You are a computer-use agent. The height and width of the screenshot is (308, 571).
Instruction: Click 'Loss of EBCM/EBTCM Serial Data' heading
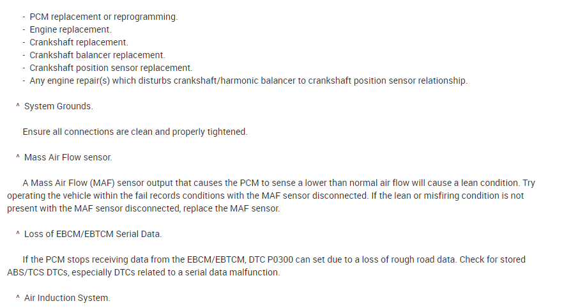click(93, 234)
